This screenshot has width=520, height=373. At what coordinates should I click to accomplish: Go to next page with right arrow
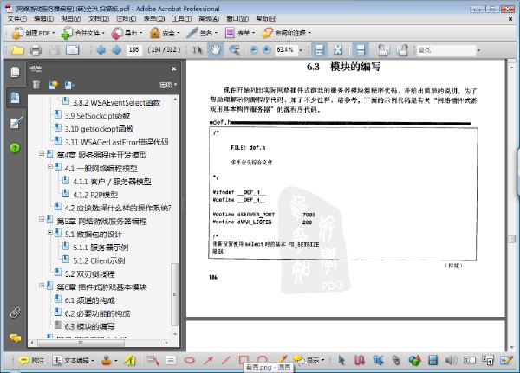pyautogui.click(x=116, y=50)
